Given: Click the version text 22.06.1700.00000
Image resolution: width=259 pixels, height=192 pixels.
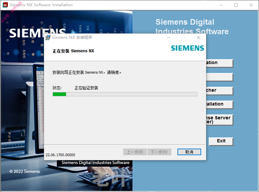Looking at the screenshot, I should coord(60,155).
